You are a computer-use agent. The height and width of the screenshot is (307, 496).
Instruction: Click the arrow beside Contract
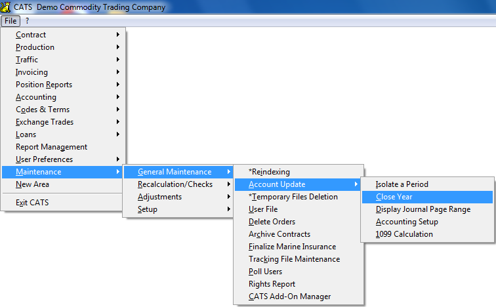118,35
